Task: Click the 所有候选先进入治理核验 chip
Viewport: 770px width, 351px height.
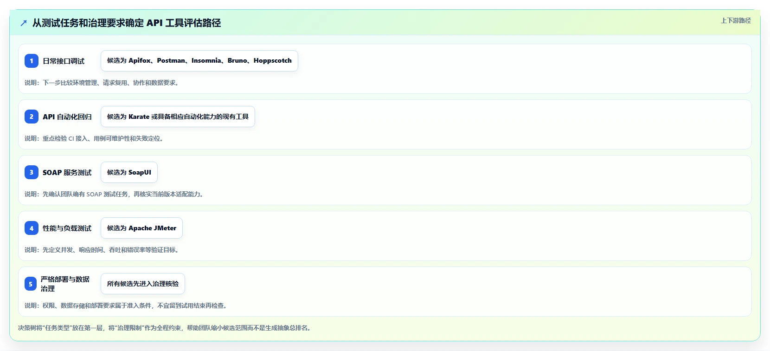Action: coord(143,284)
